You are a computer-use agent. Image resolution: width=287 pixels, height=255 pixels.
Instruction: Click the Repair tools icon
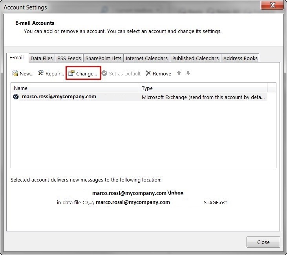tap(40, 73)
